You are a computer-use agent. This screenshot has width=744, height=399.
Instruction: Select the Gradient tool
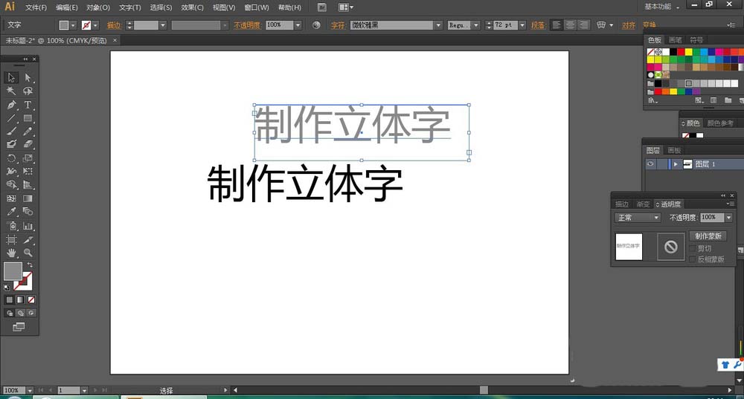point(28,198)
